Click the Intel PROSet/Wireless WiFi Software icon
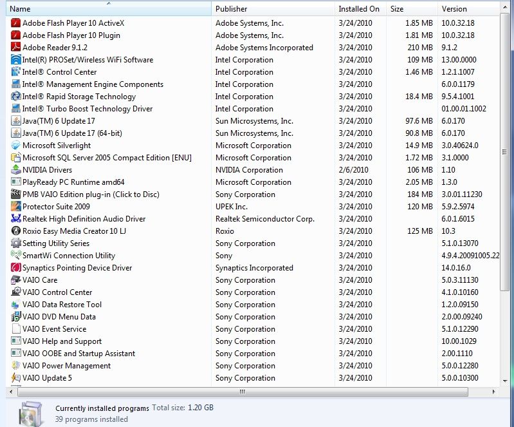The height and width of the screenshot is (427, 514). point(15,60)
